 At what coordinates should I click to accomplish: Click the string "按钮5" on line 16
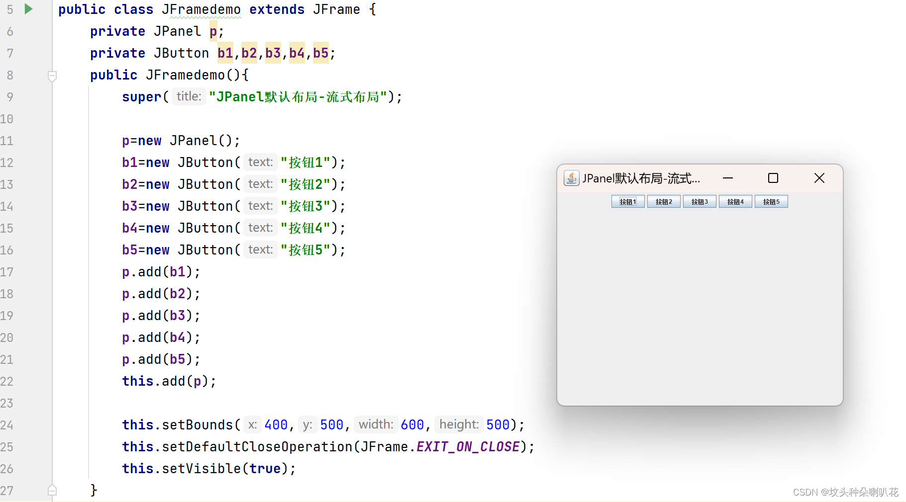pos(305,250)
